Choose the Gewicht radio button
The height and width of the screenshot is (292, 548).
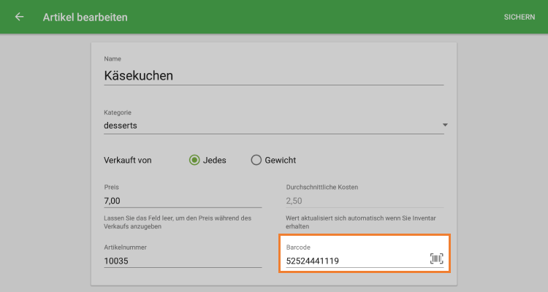tap(256, 161)
